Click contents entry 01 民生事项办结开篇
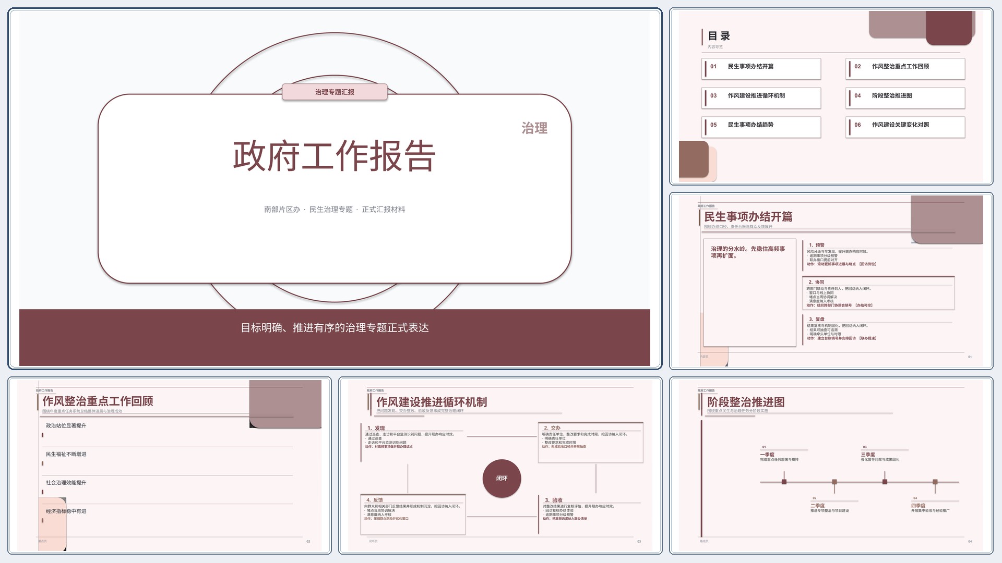 coord(761,69)
